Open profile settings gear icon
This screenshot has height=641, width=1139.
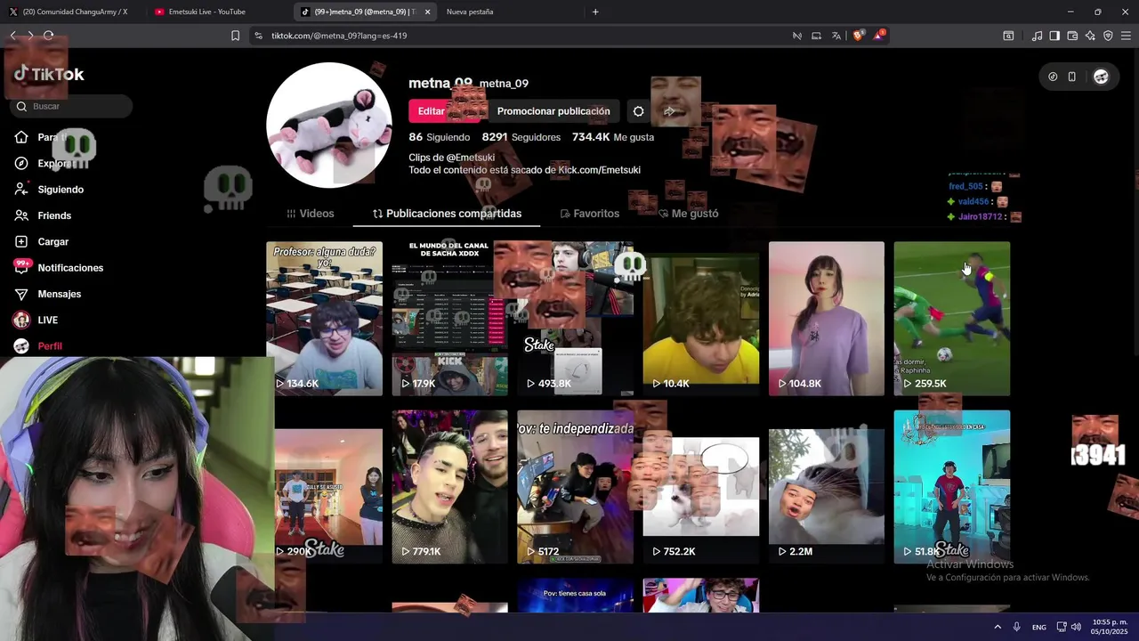(638, 111)
